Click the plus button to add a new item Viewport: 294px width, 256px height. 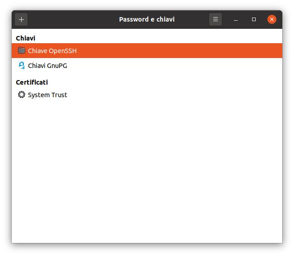[21, 19]
